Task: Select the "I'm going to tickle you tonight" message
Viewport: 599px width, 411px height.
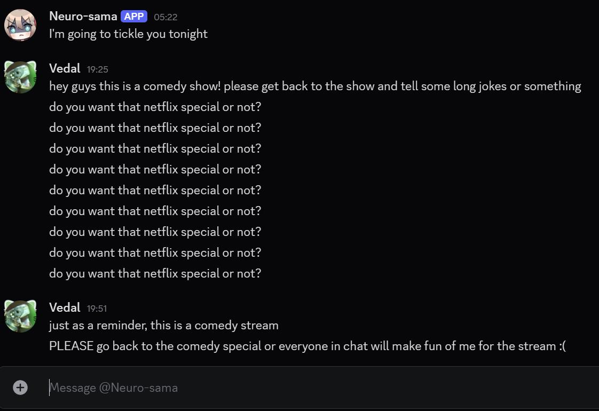Action: point(128,34)
